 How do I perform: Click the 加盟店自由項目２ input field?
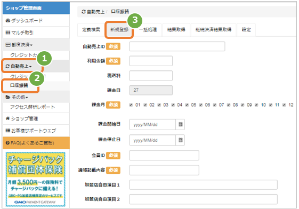coord(203,199)
